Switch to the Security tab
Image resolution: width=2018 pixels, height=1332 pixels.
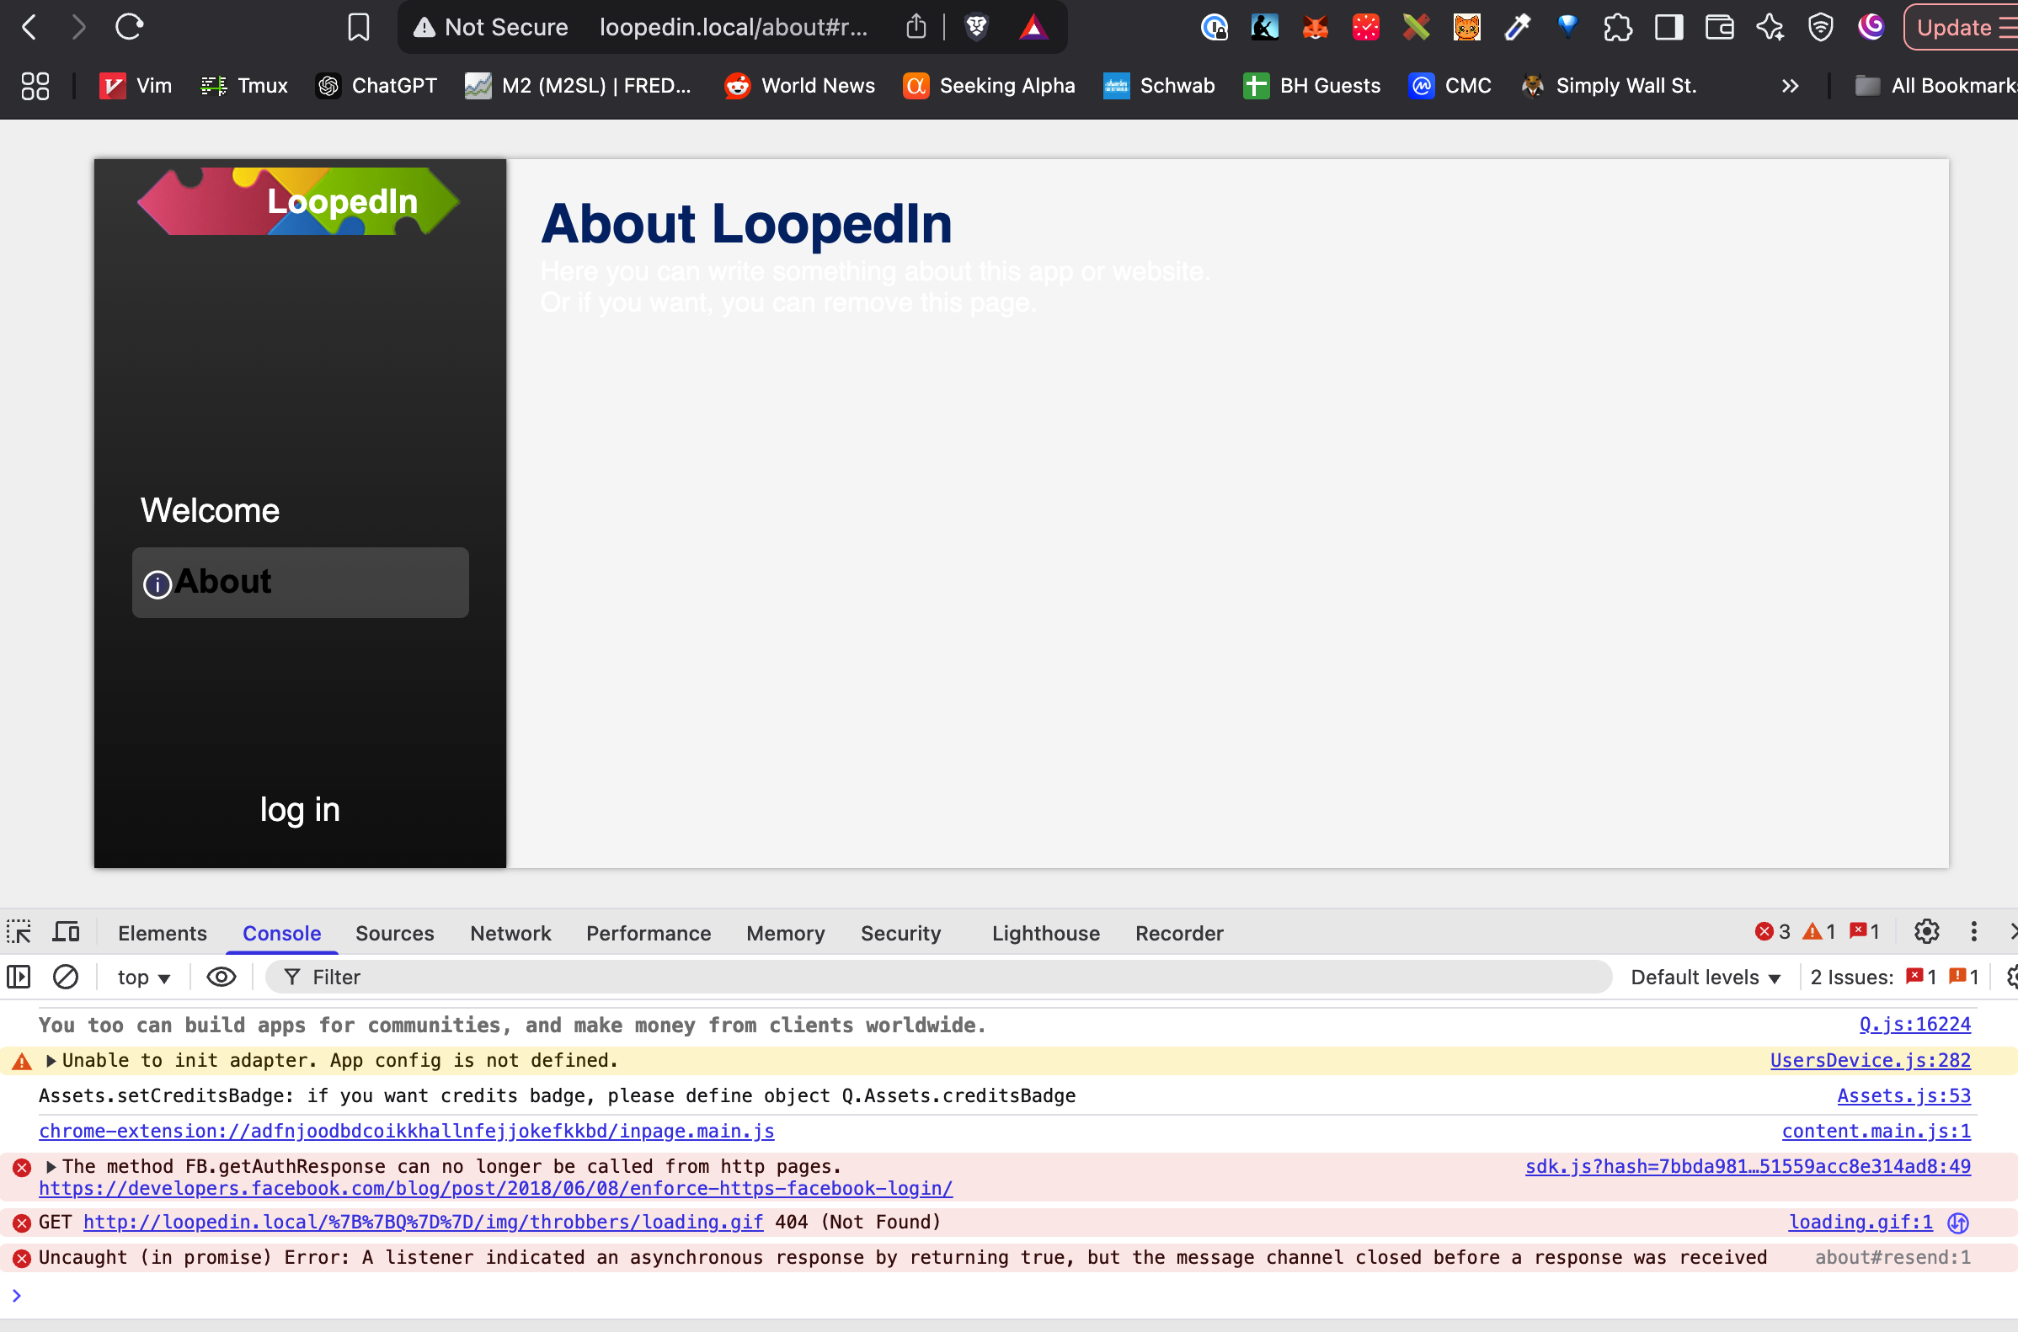(x=900, y=933)
